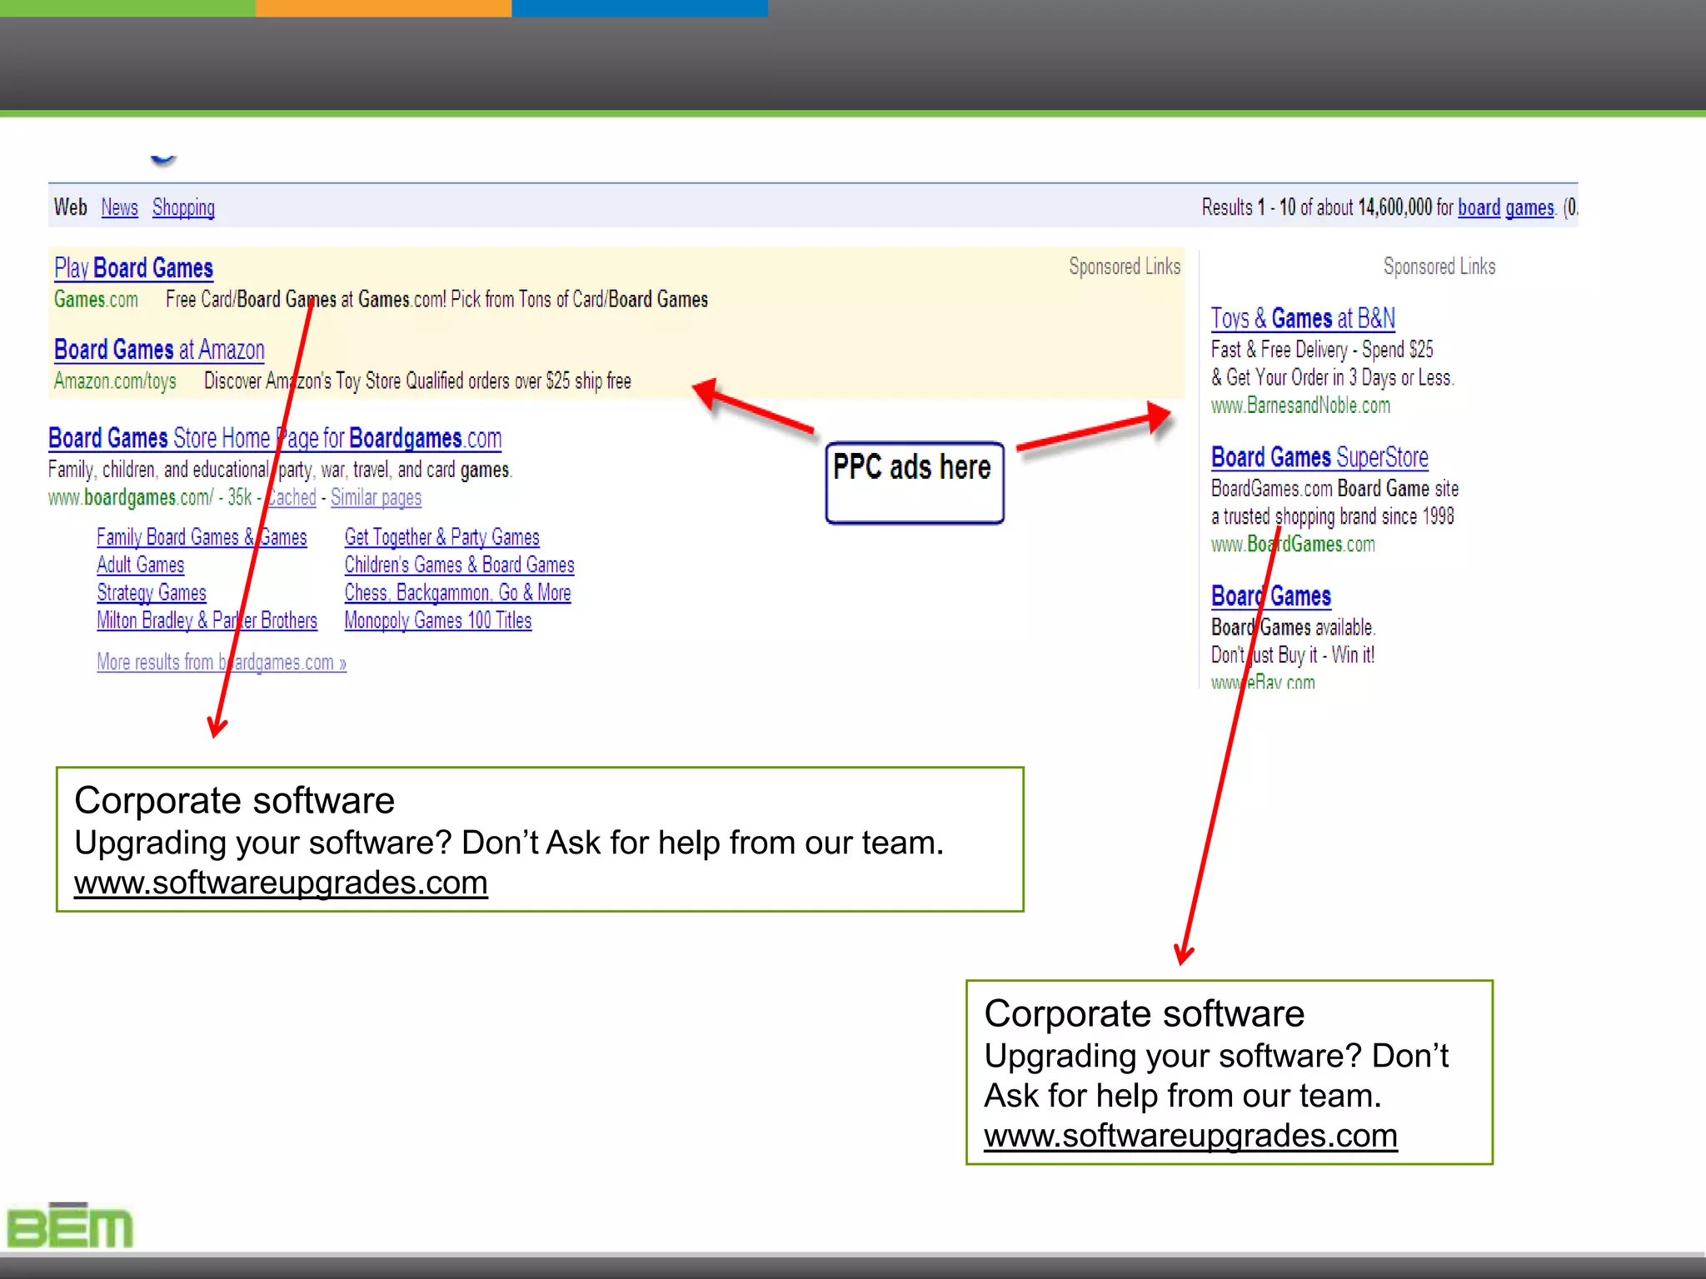
Task: Open More results from boardgames.com link
Action: [x=221, y=662]
